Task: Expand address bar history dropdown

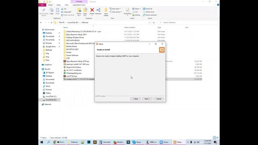Action: pos(150,23)
